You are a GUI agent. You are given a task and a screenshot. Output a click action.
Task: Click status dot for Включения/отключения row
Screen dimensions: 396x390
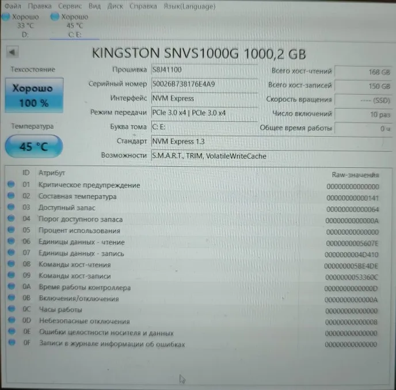[12, 297]
